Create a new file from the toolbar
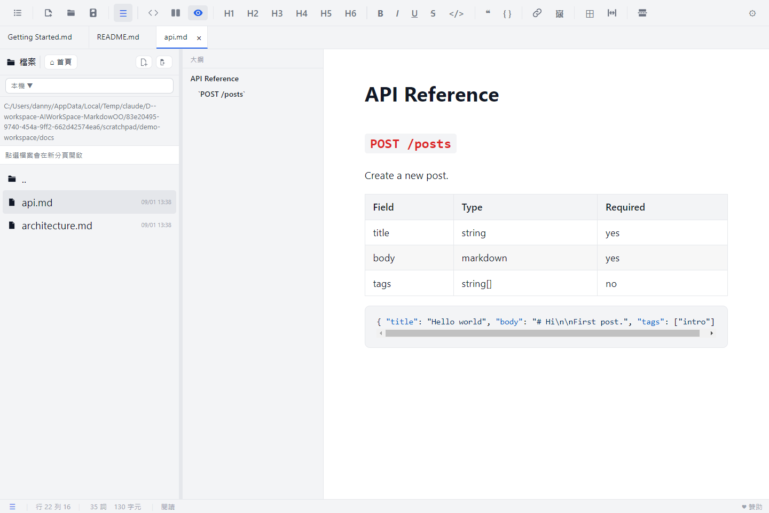769x513 pixels. [48, 13]
